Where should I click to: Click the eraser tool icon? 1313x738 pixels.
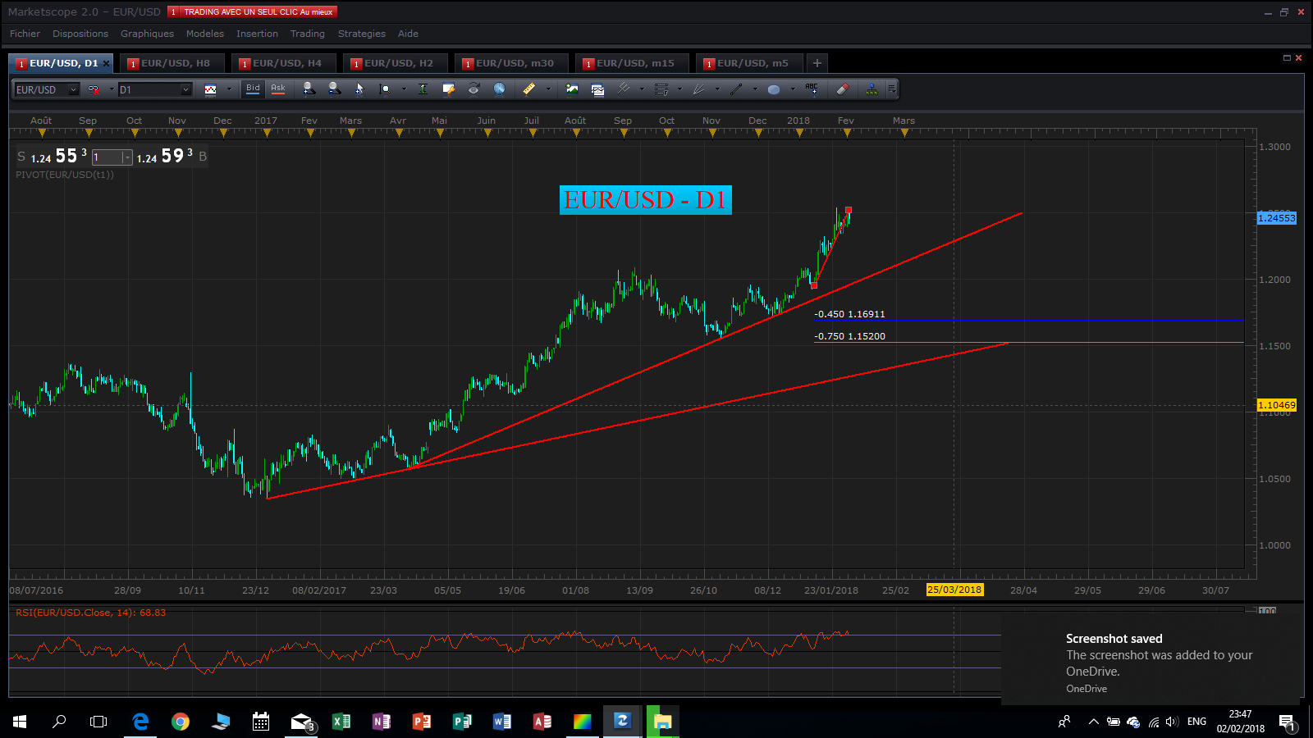[843, 89]
